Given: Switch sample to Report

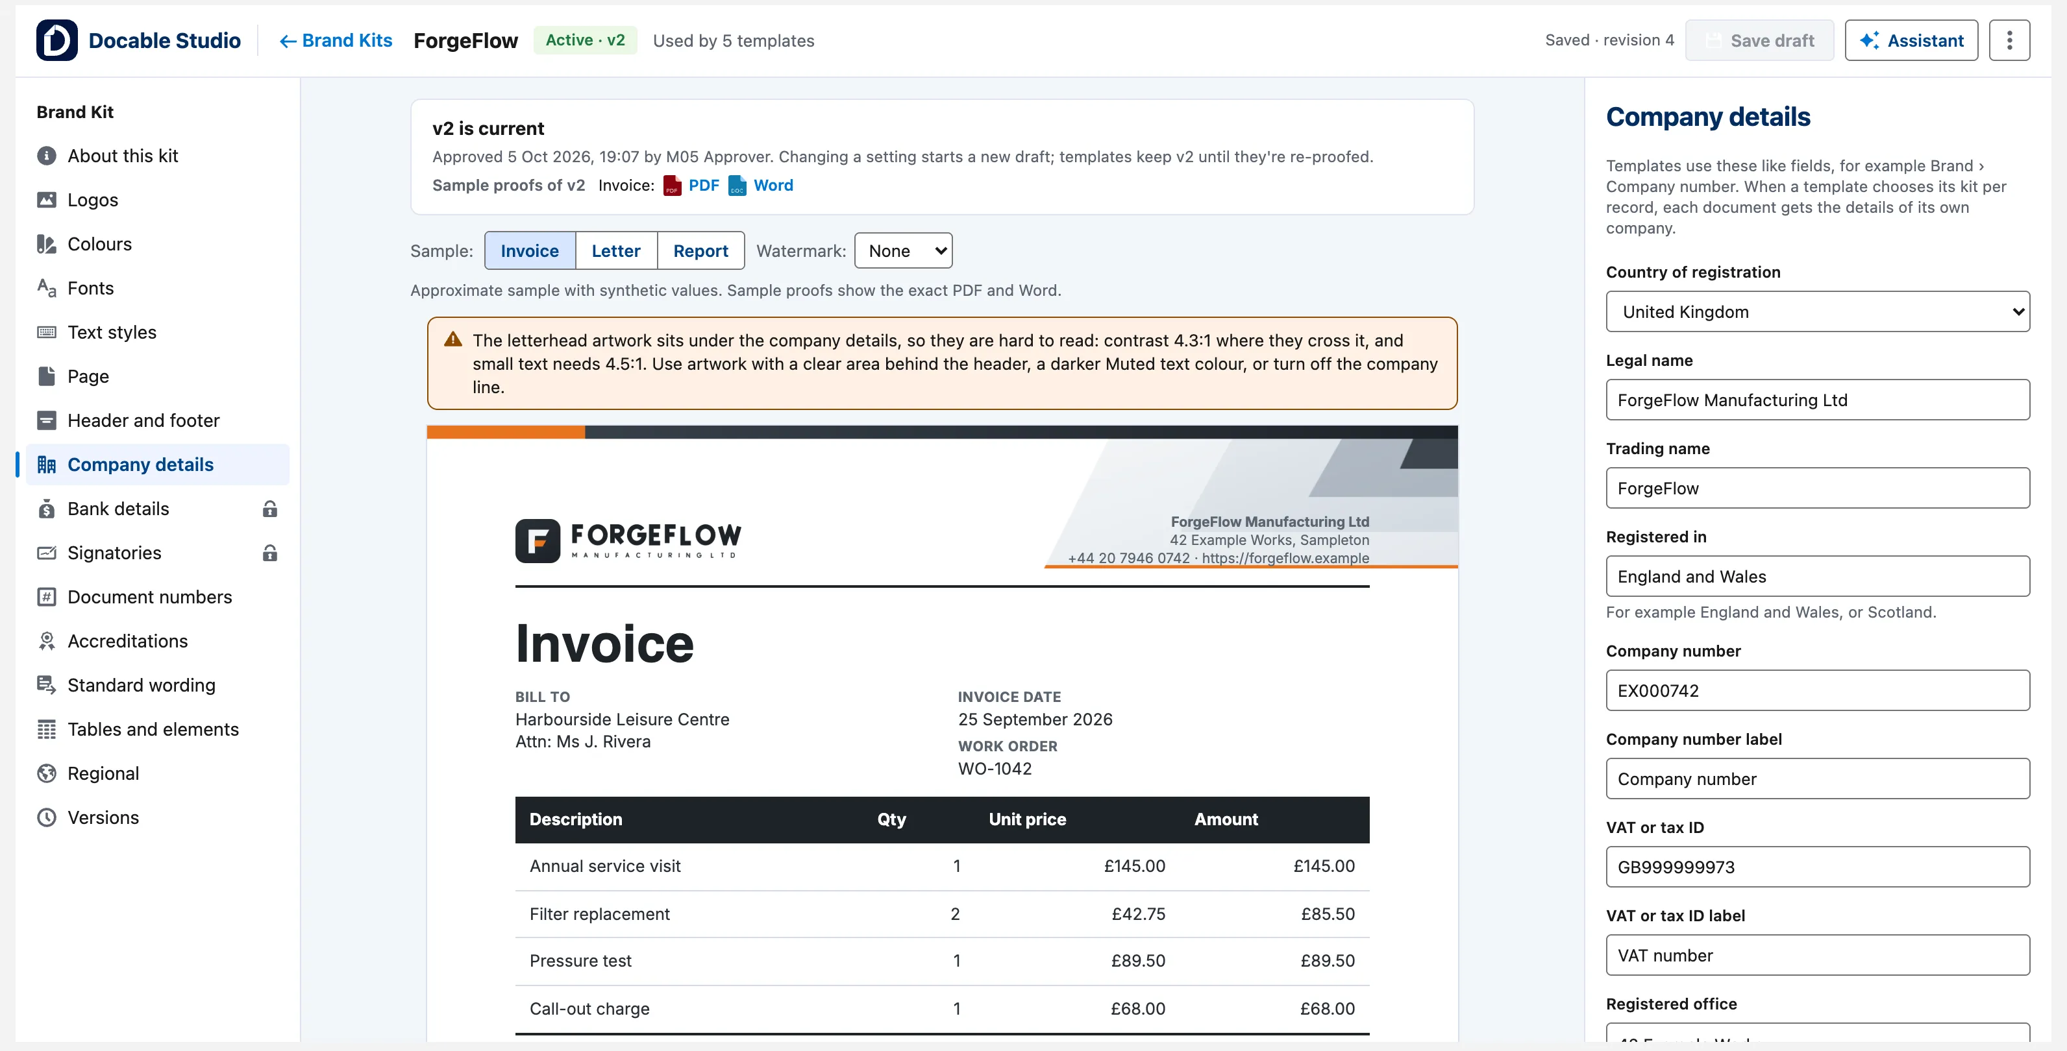Looking at the screenshot, I should (700, 251).
